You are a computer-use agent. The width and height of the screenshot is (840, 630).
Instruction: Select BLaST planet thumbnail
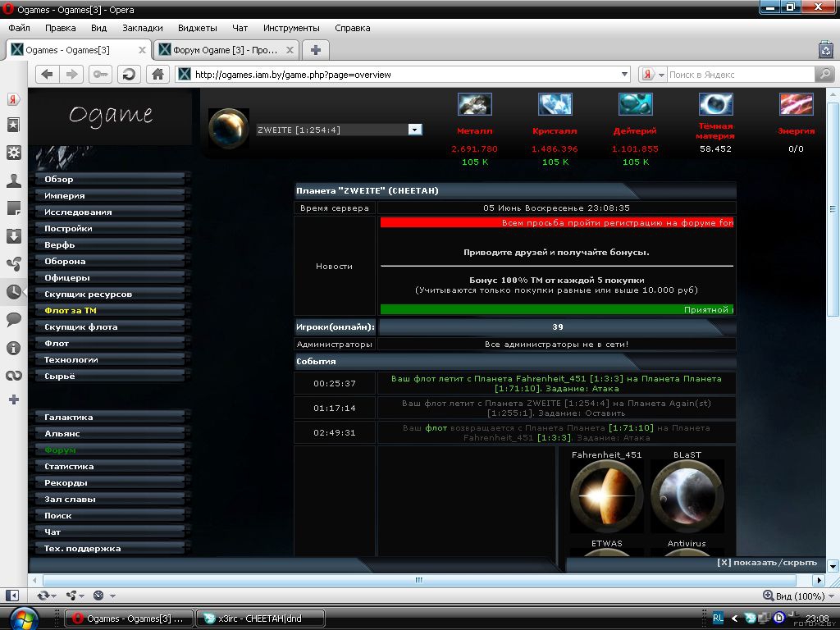click(x=687, y=495)
